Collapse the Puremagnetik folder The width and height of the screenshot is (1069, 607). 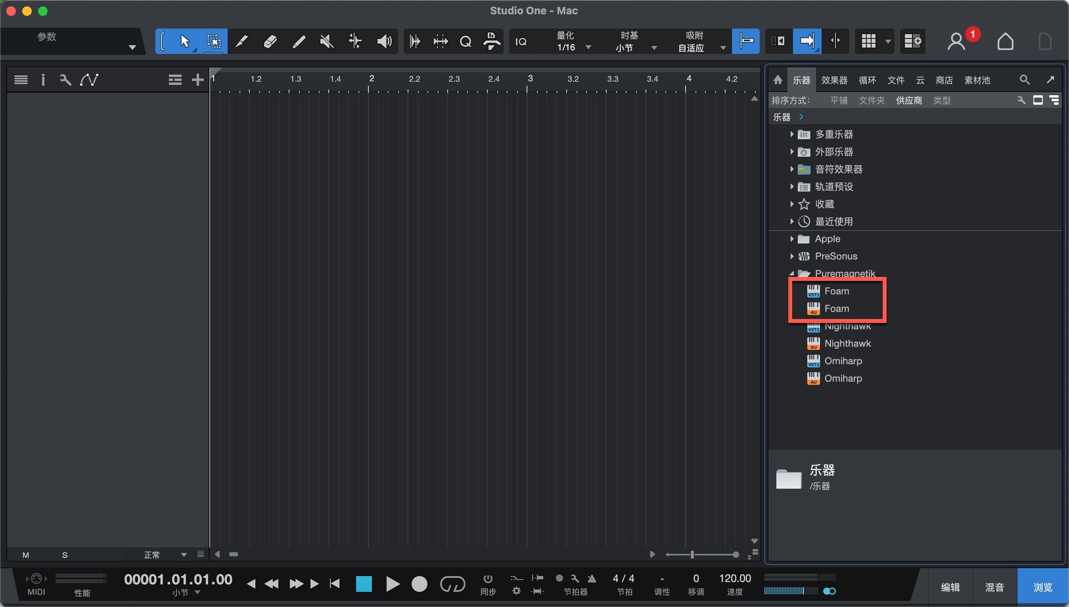tap(792, 273)
